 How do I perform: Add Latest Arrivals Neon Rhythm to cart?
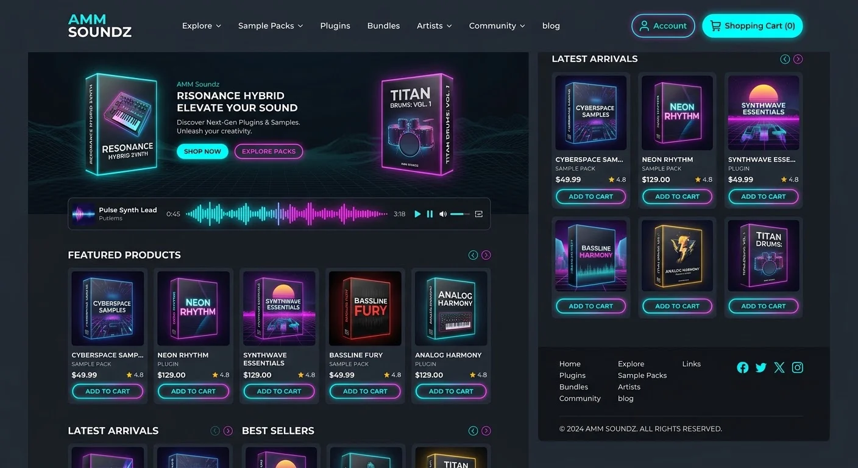pyautogui.click(x=678, y=196)
